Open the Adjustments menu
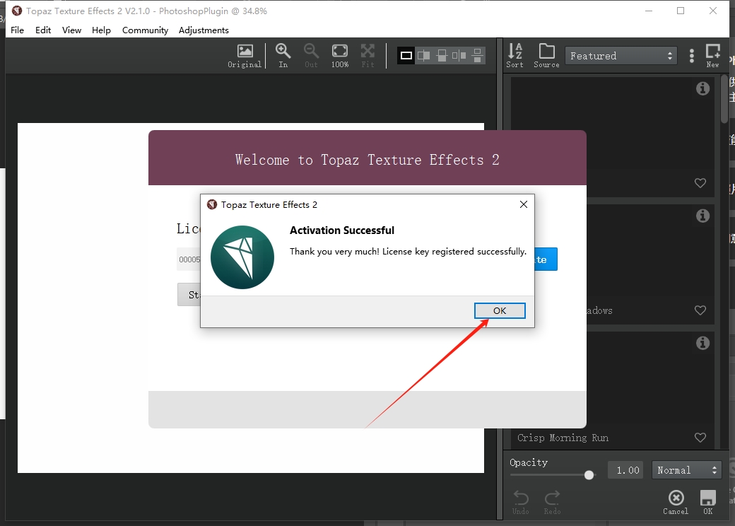The width and height of the screenshot is (735, 526). click(x=204, y=30)
